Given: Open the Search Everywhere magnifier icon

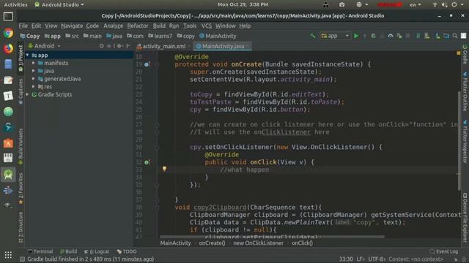Looking at the screenshot, I should point(455,36).
